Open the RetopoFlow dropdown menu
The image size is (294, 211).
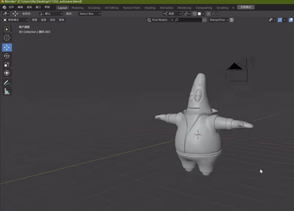point(219,20)
